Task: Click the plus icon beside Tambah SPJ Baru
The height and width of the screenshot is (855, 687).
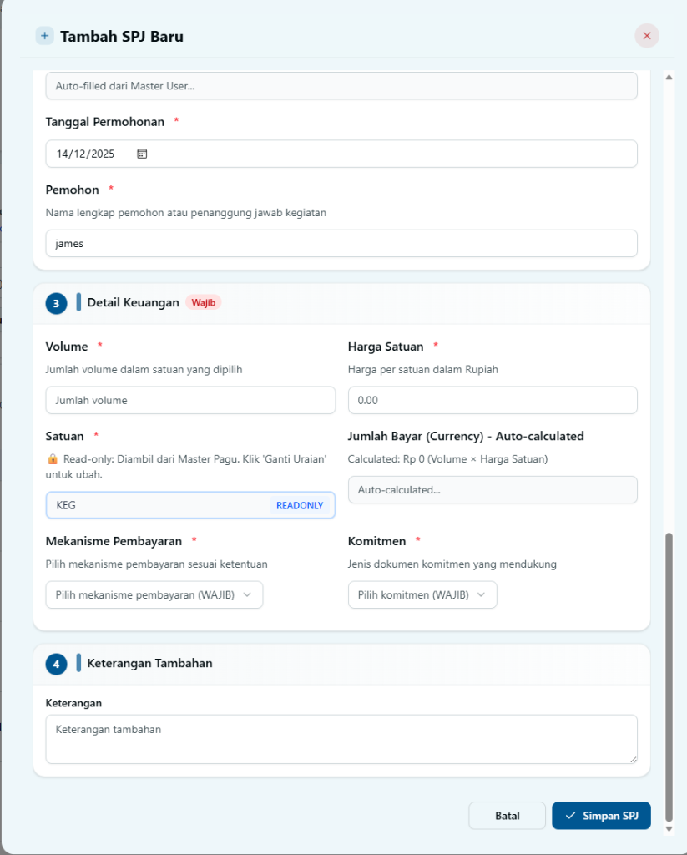Action: coord(44,36)
